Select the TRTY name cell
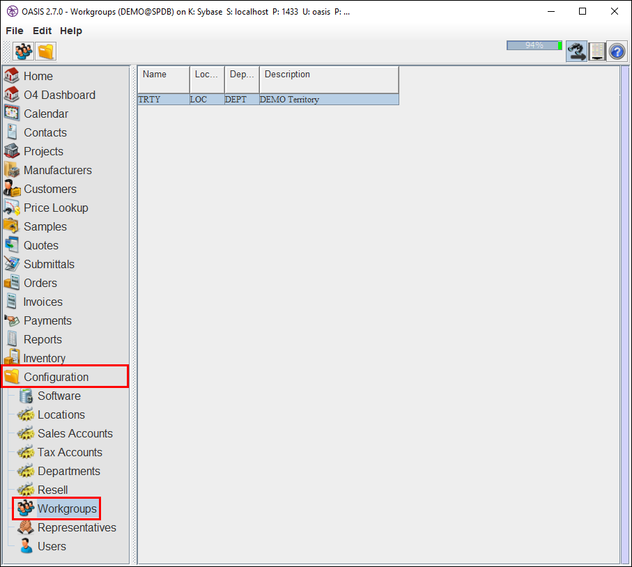Screen dimensions: 632x567 click(x=164, y=100)
